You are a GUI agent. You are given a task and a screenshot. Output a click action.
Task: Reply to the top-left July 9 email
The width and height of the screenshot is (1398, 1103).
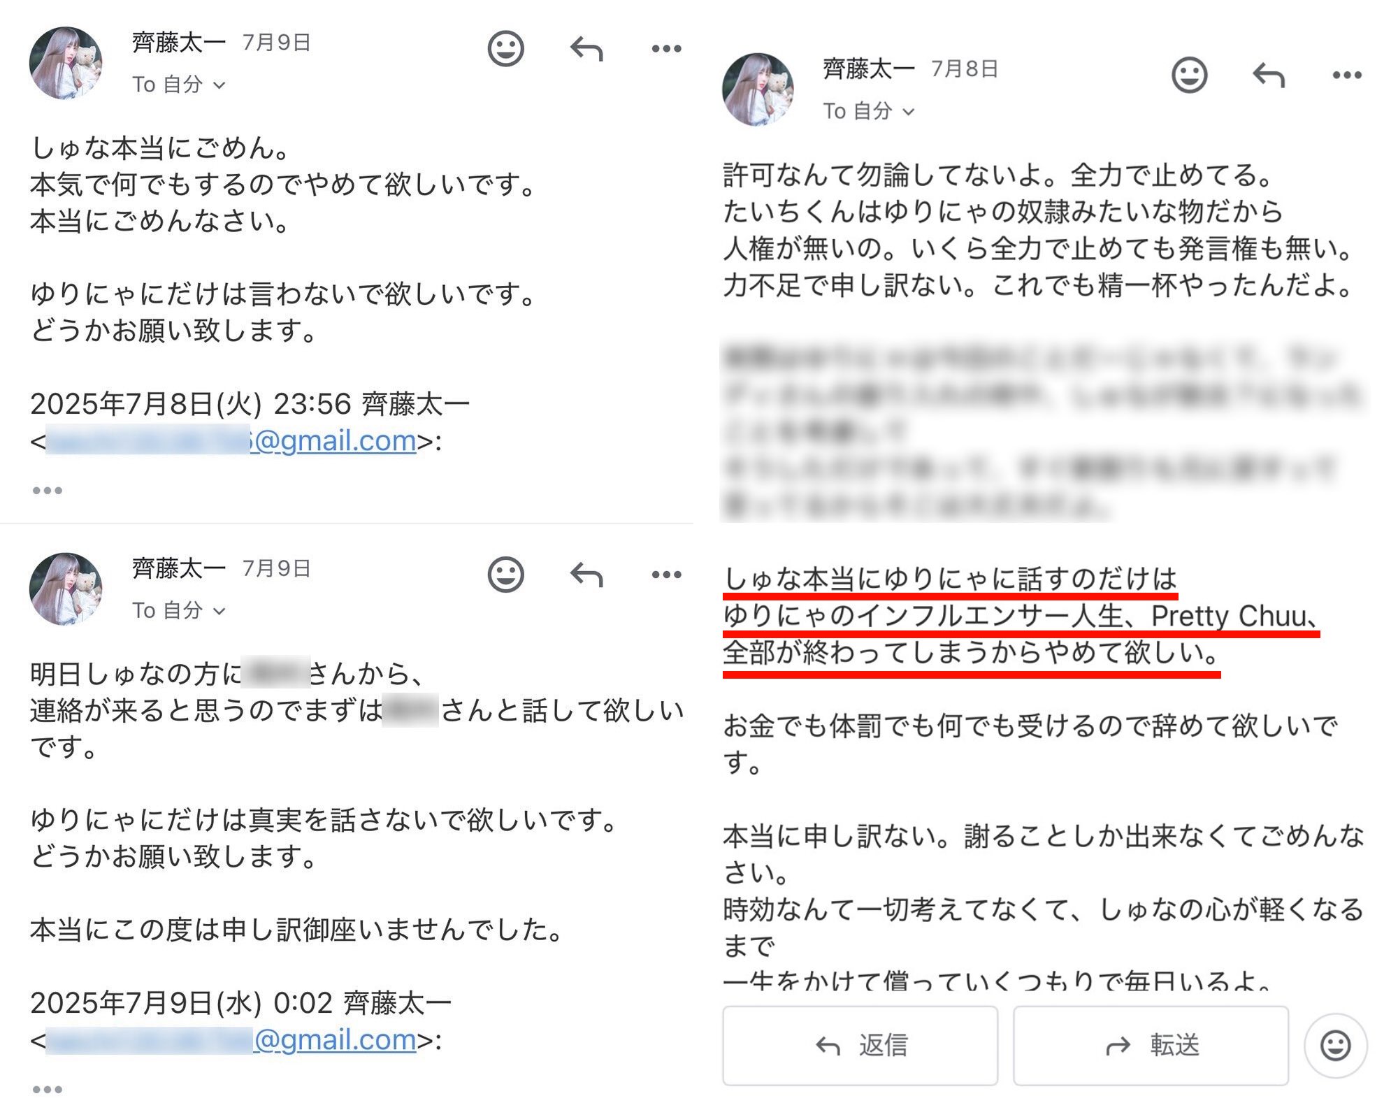(x=586, y=49)
